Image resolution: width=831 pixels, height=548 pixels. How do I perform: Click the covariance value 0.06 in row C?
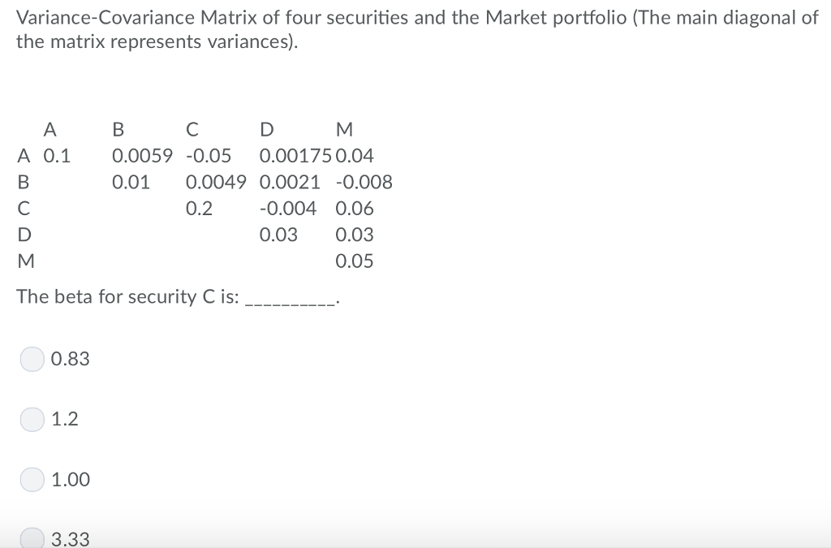click(355, 209)
